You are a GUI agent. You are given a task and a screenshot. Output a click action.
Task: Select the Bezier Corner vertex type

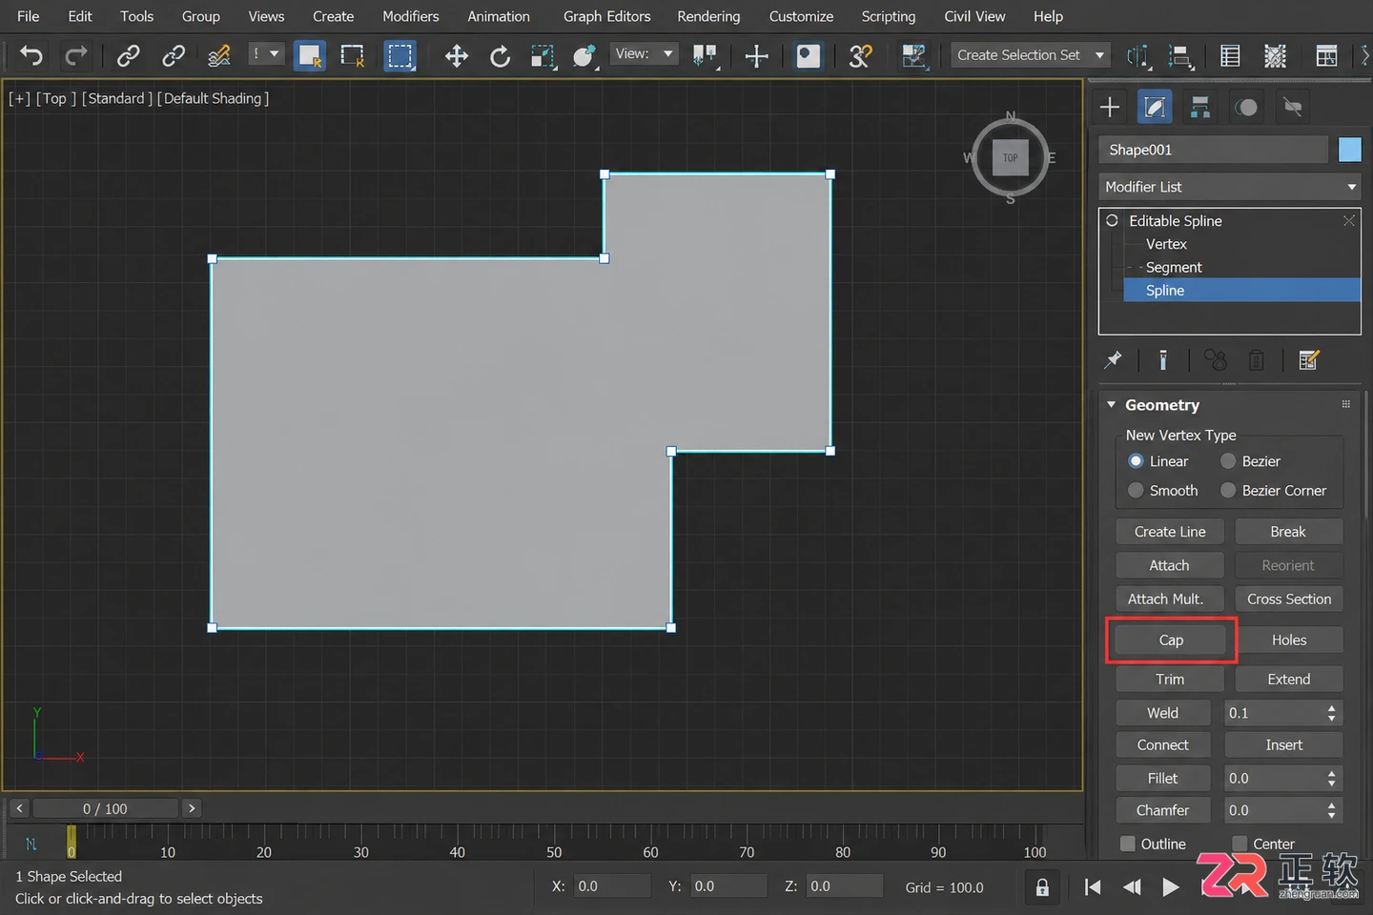point(1228,490)
